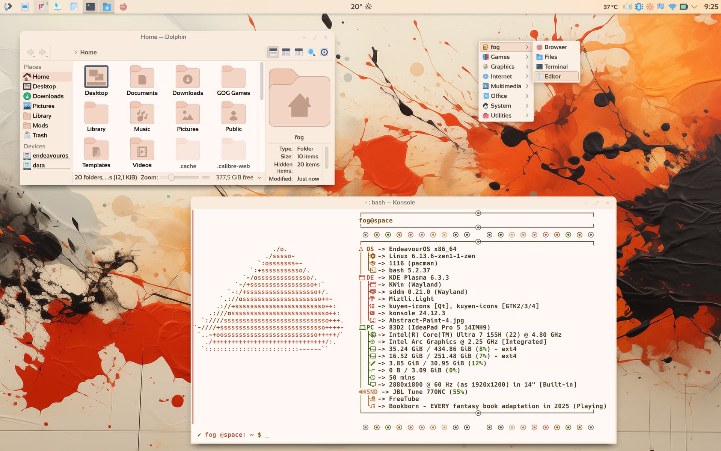This screenshot has height=451, width=721.
Task: Select Desktop in Places sidebar
Action: pos(47,86)
